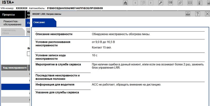Select the highlighted blue fault code row
Screen dimensions: 210x106
point(14,87)
